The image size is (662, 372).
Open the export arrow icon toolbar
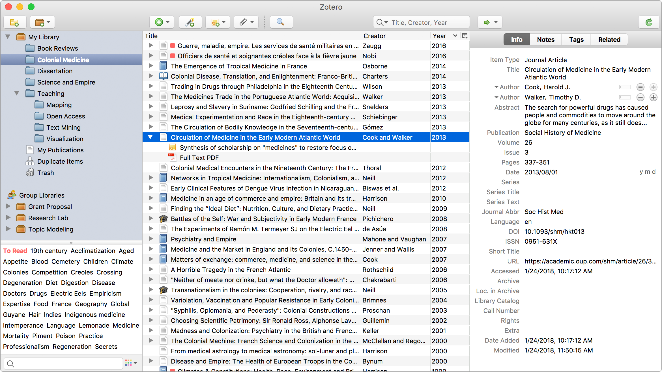click(491, 22)
